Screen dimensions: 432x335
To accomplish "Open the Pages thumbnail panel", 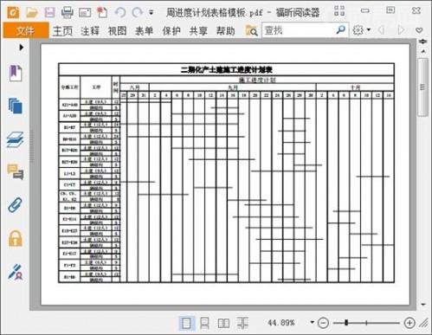I will click(16, 106).
